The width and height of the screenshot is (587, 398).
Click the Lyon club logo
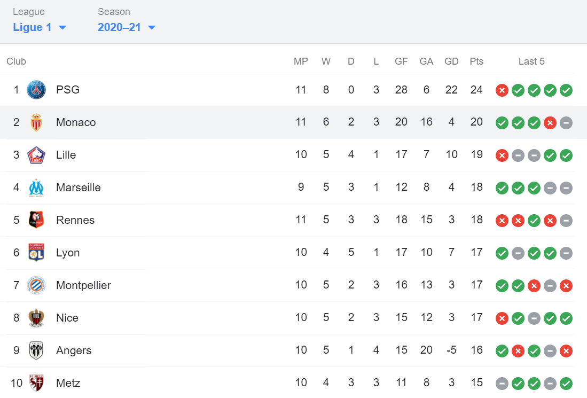36,253
